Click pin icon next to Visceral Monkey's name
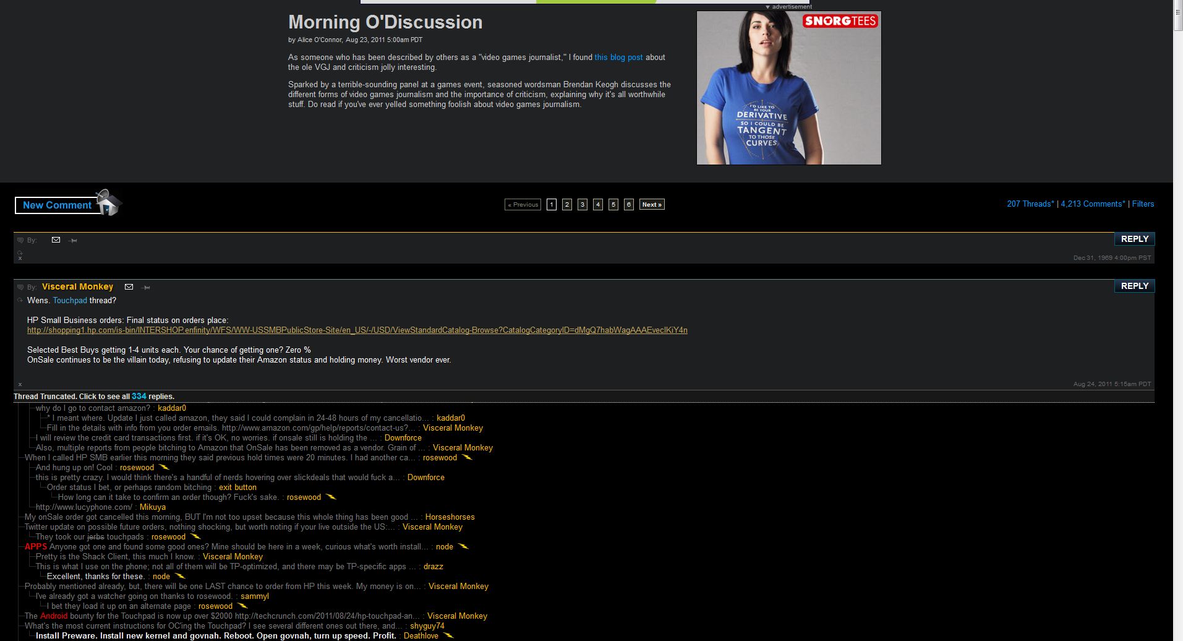 145,287
